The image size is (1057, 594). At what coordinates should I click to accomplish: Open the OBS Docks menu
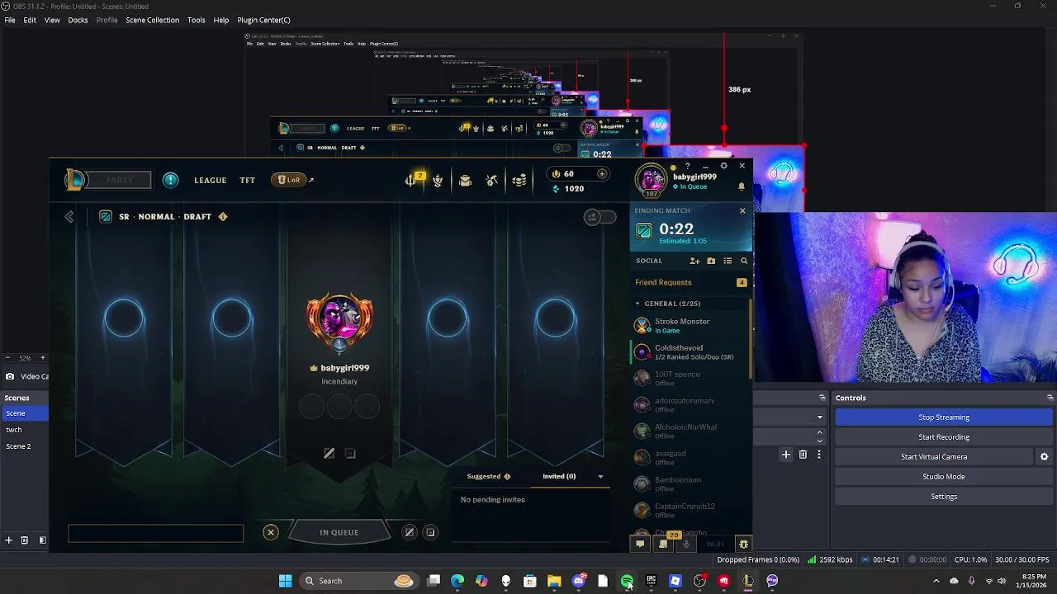click(78, 20)
